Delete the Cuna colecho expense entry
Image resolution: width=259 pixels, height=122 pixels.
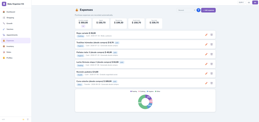212,83
